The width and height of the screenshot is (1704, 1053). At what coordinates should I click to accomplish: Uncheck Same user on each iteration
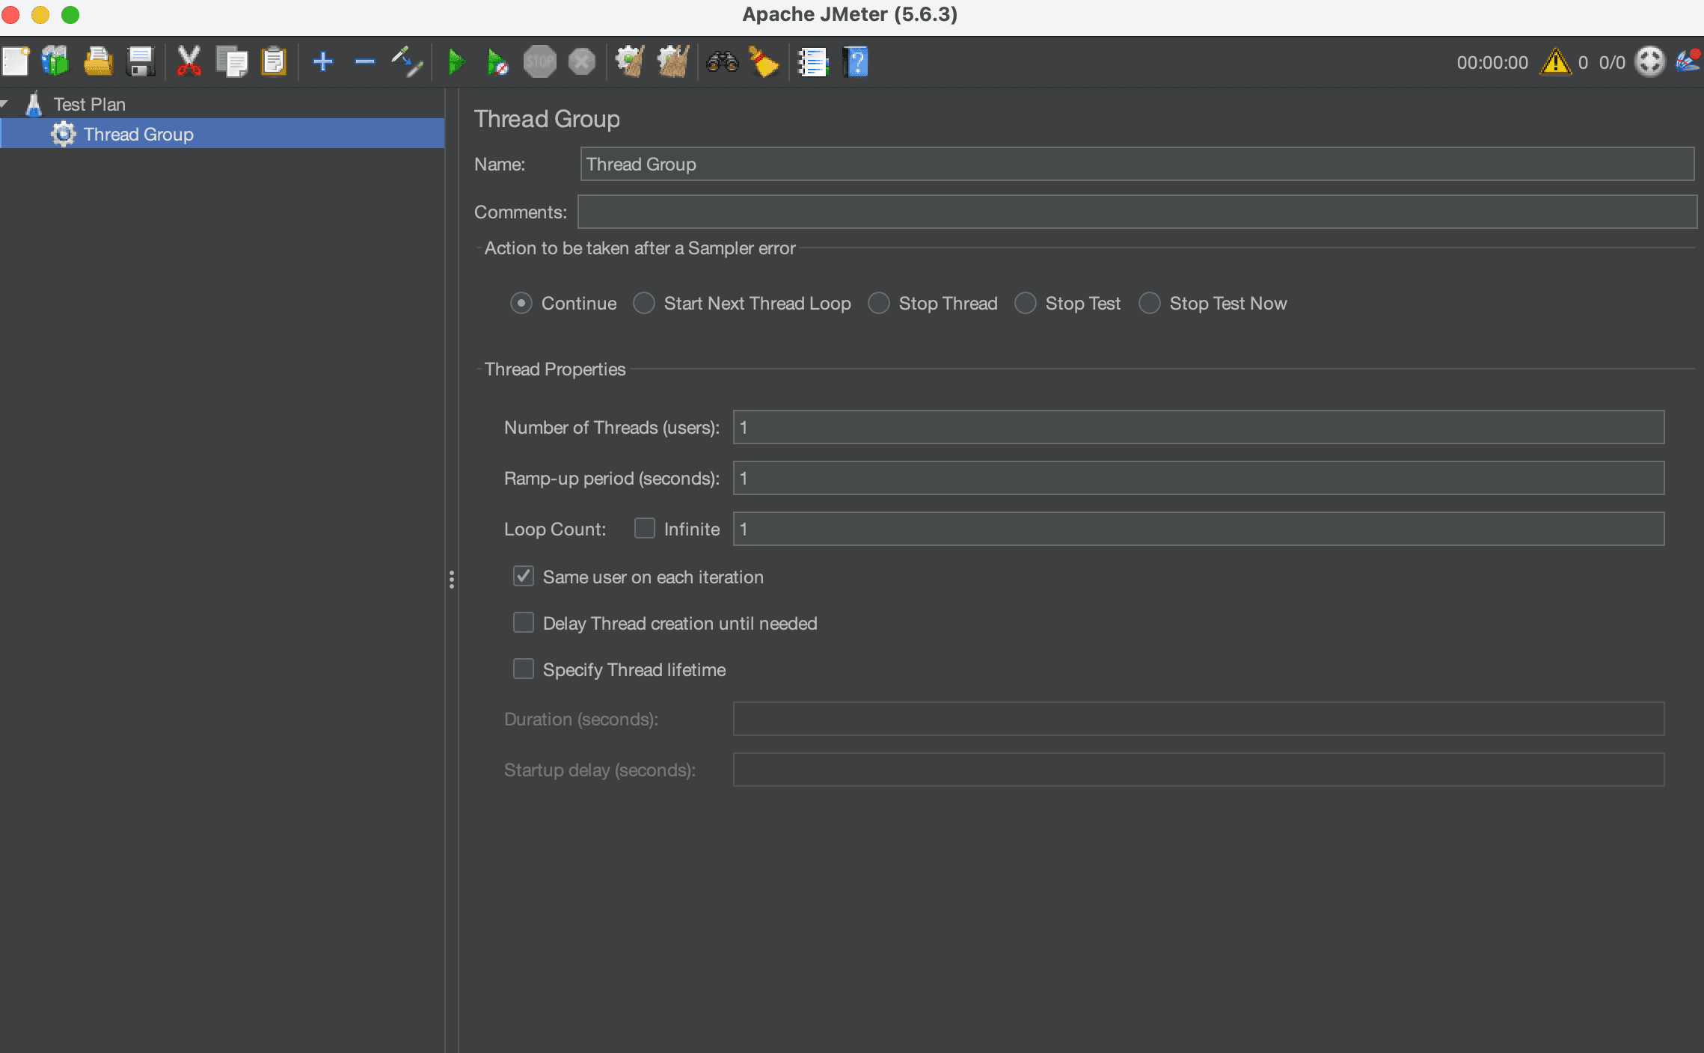[x=523, y=576]
